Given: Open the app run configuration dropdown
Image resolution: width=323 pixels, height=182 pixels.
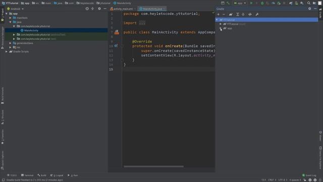Looking at the screenshot, I should (x=240, y=3).
